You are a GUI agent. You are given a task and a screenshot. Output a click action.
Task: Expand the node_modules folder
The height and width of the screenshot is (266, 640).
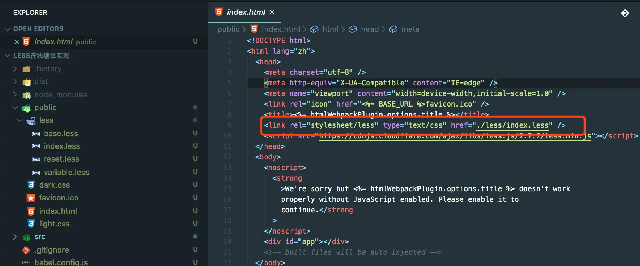click(x=15, y=94)
